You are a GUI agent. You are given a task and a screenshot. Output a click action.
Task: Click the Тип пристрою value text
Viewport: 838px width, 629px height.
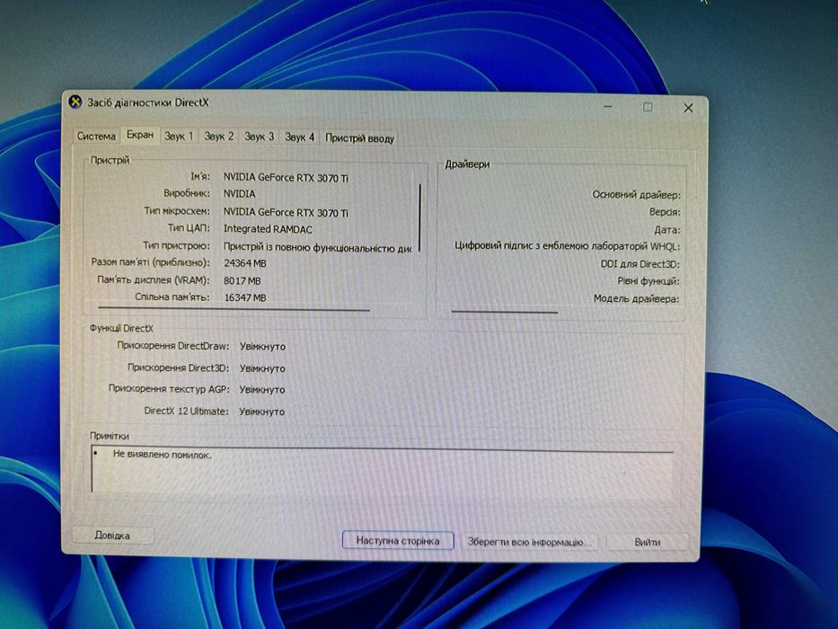click(x=317, y=247)
